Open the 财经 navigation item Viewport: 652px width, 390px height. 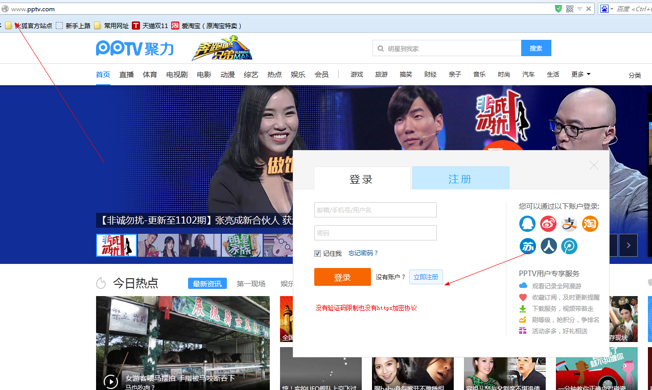[430, 75]
